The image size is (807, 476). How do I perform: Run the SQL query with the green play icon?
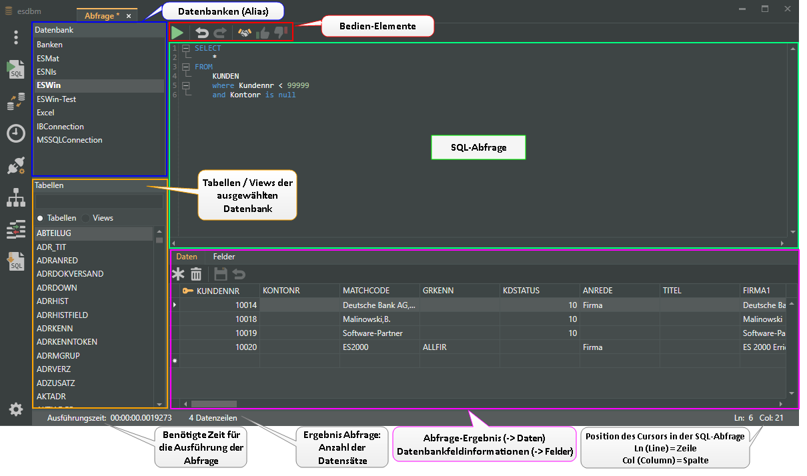point(177,32)
